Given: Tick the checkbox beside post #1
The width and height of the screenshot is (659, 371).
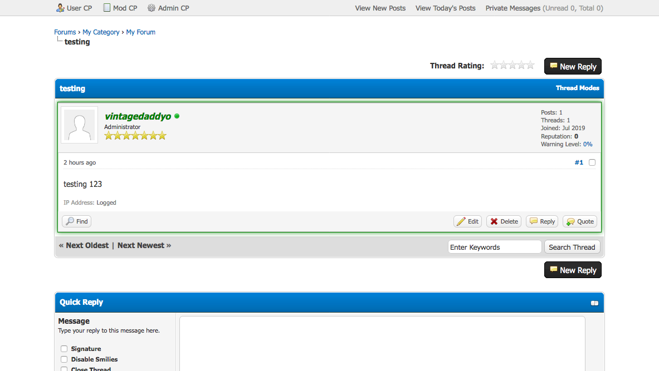Looking at the screenshot, I should (x=592, y=162).
